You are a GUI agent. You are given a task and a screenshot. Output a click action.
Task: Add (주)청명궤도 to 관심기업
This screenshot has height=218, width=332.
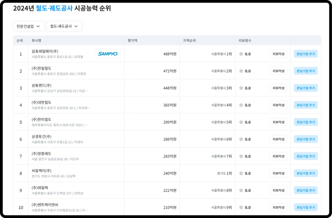306,156
